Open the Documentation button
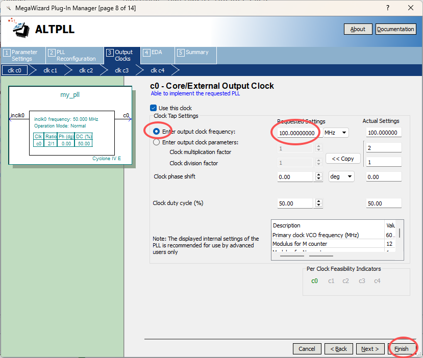 click(x=395, y=29)
